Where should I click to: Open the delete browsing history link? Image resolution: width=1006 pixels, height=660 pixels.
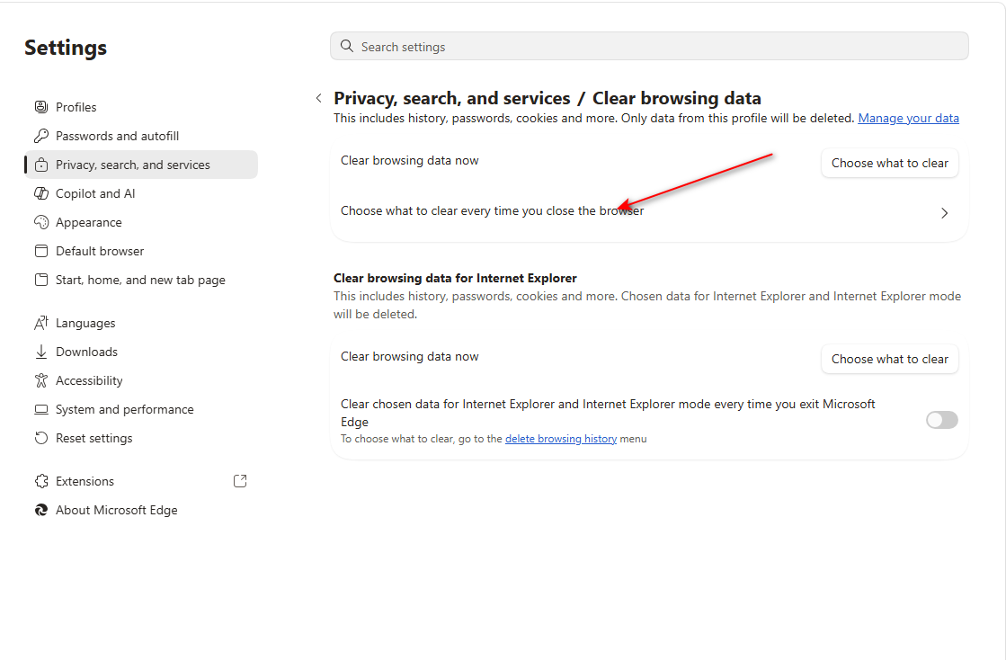[561, 439]
